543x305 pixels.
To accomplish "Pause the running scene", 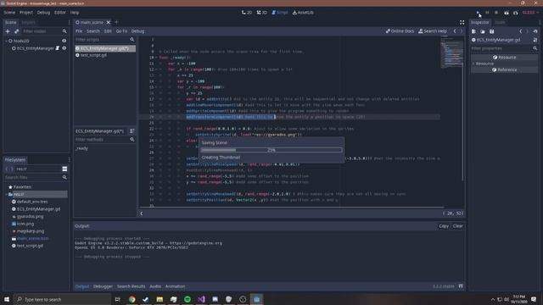I will click(487, 13).
